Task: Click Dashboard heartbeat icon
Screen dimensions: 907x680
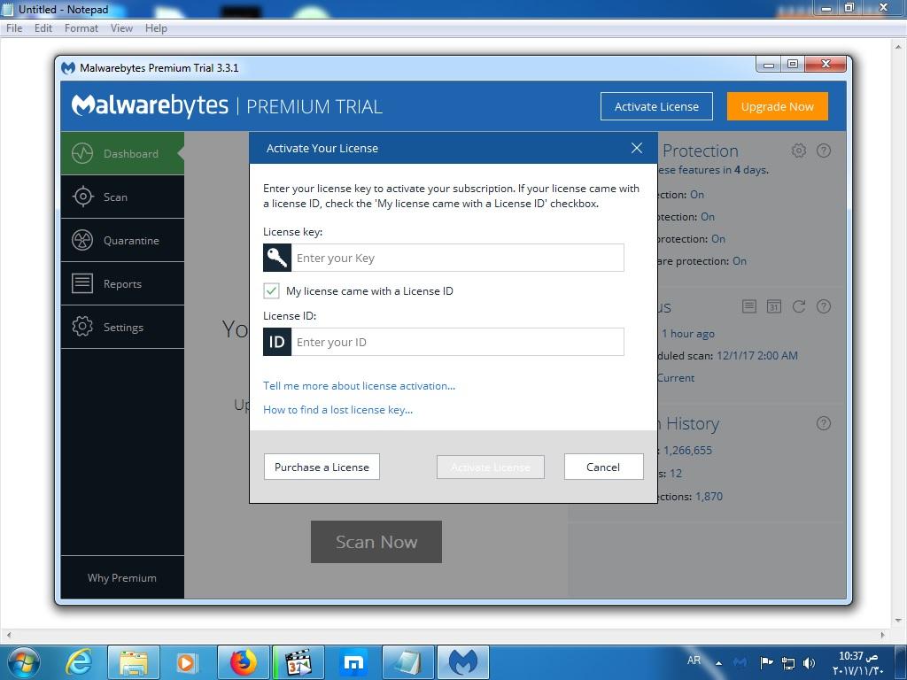Action: pyautogui.click(x=82, y=153)
